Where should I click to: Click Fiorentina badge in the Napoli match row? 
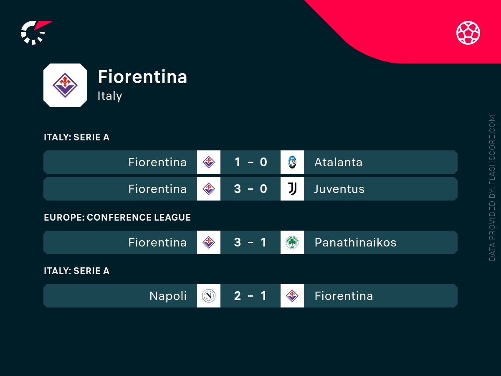[292, 296]
